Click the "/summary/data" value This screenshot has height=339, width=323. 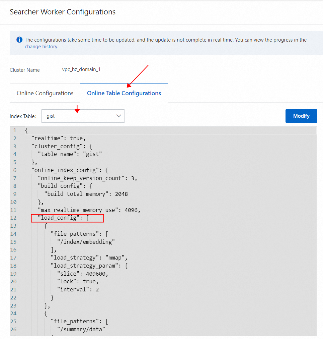point(81,330)
